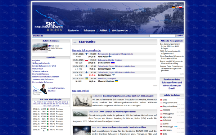Open the Universiade-Schanzen link

click(42, 82)
